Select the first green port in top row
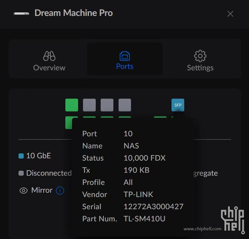Image resolution: width=249 pixels, height=239 pixels. click(72, 105)
